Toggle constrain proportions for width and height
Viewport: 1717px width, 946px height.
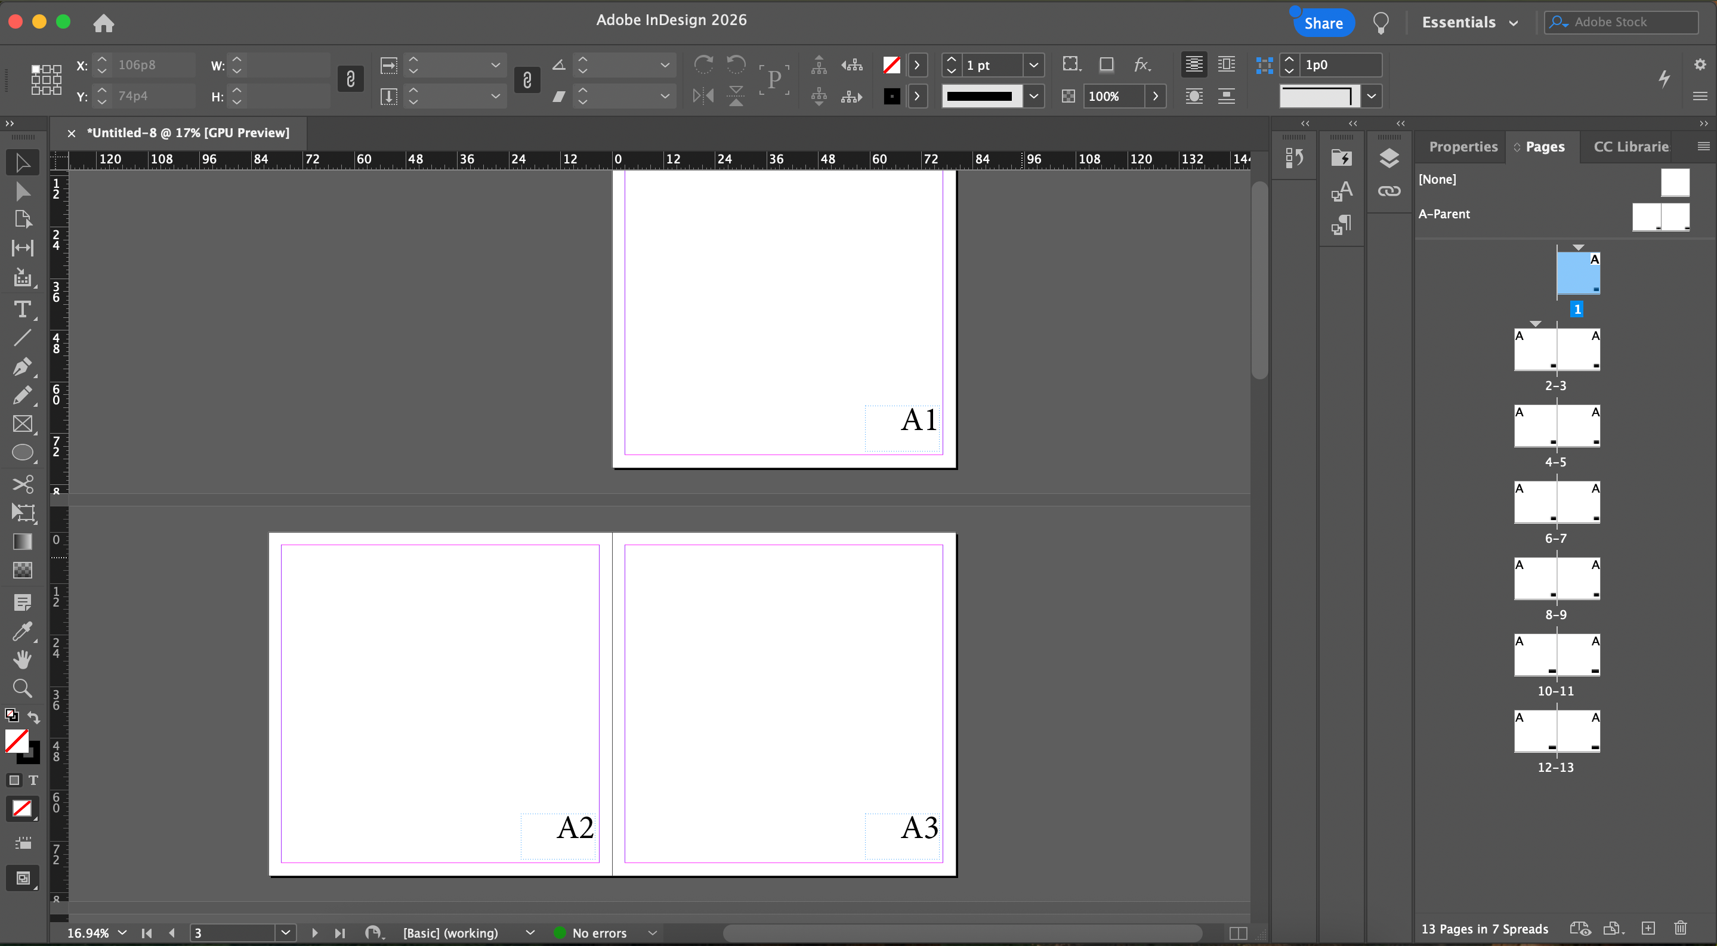tap(351, 80)
